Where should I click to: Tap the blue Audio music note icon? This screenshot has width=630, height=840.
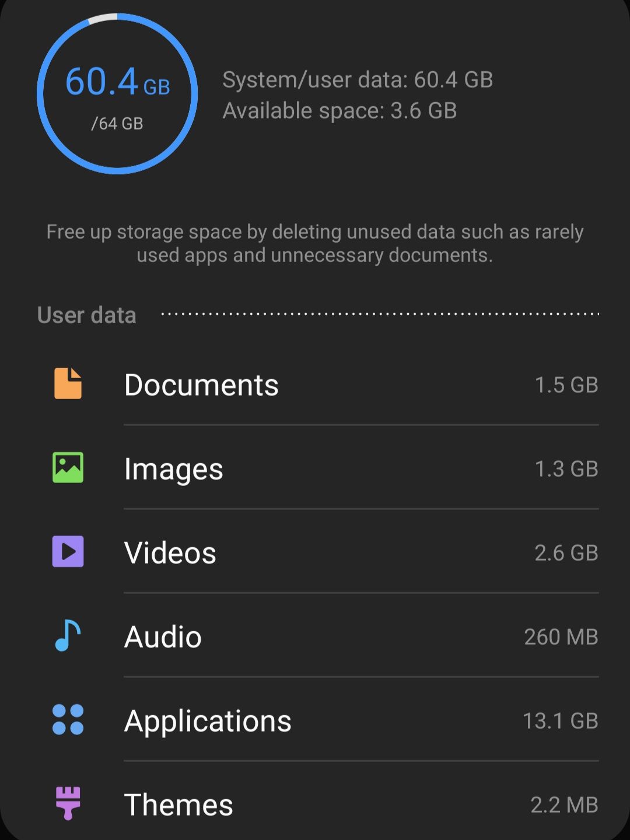tap(68, 636)
